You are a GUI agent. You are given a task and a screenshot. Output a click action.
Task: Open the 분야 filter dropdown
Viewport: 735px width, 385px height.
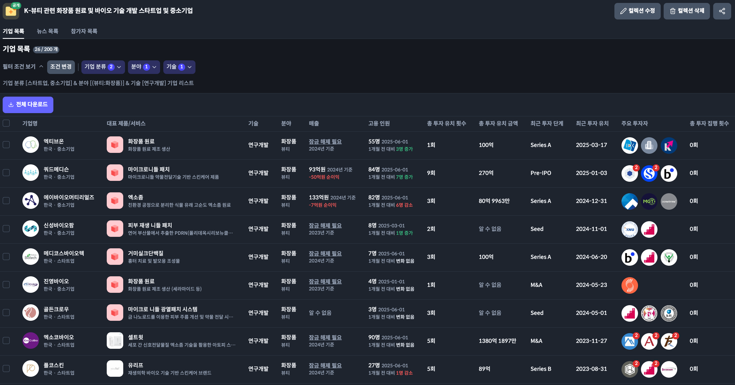[x=144, y=67]
